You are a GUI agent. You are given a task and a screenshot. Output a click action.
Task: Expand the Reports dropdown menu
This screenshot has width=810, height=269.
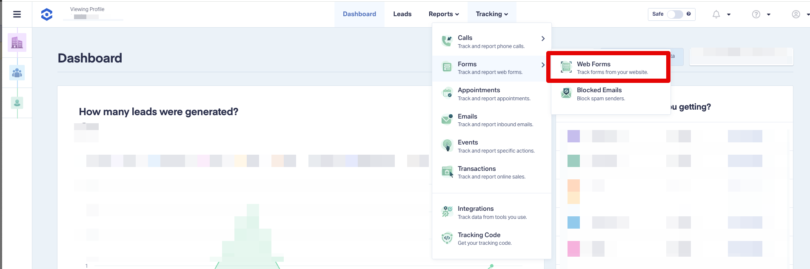point(444,14)
